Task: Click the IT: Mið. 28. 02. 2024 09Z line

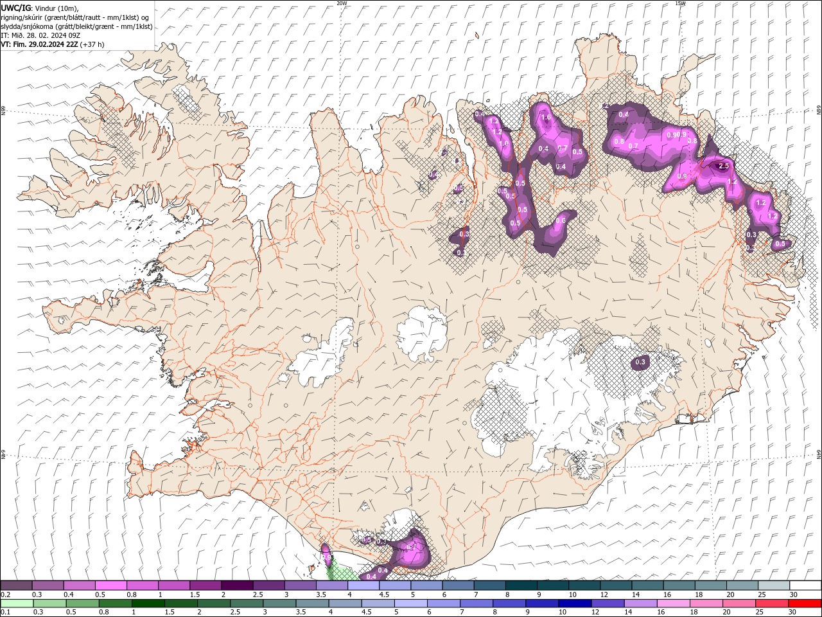Action: 40,35
